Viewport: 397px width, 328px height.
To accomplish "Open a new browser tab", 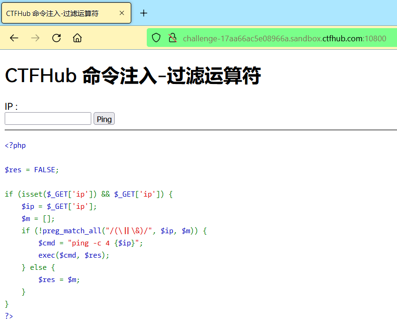I will point(143,13).
